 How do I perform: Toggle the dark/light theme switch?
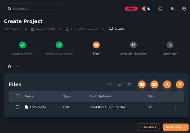[x=147, y=9]
